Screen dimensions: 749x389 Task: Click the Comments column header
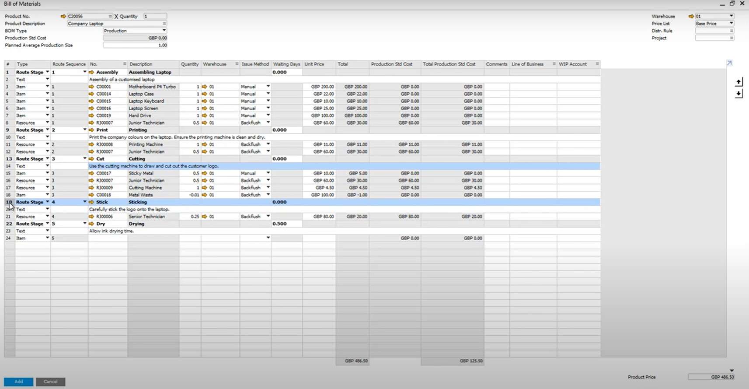click(496, 64)
